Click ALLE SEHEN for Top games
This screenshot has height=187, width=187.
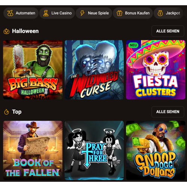pos(168,112)
